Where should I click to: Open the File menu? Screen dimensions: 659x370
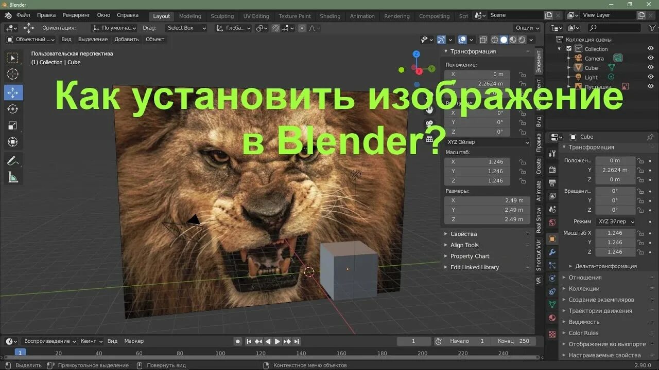pos(23,15)
